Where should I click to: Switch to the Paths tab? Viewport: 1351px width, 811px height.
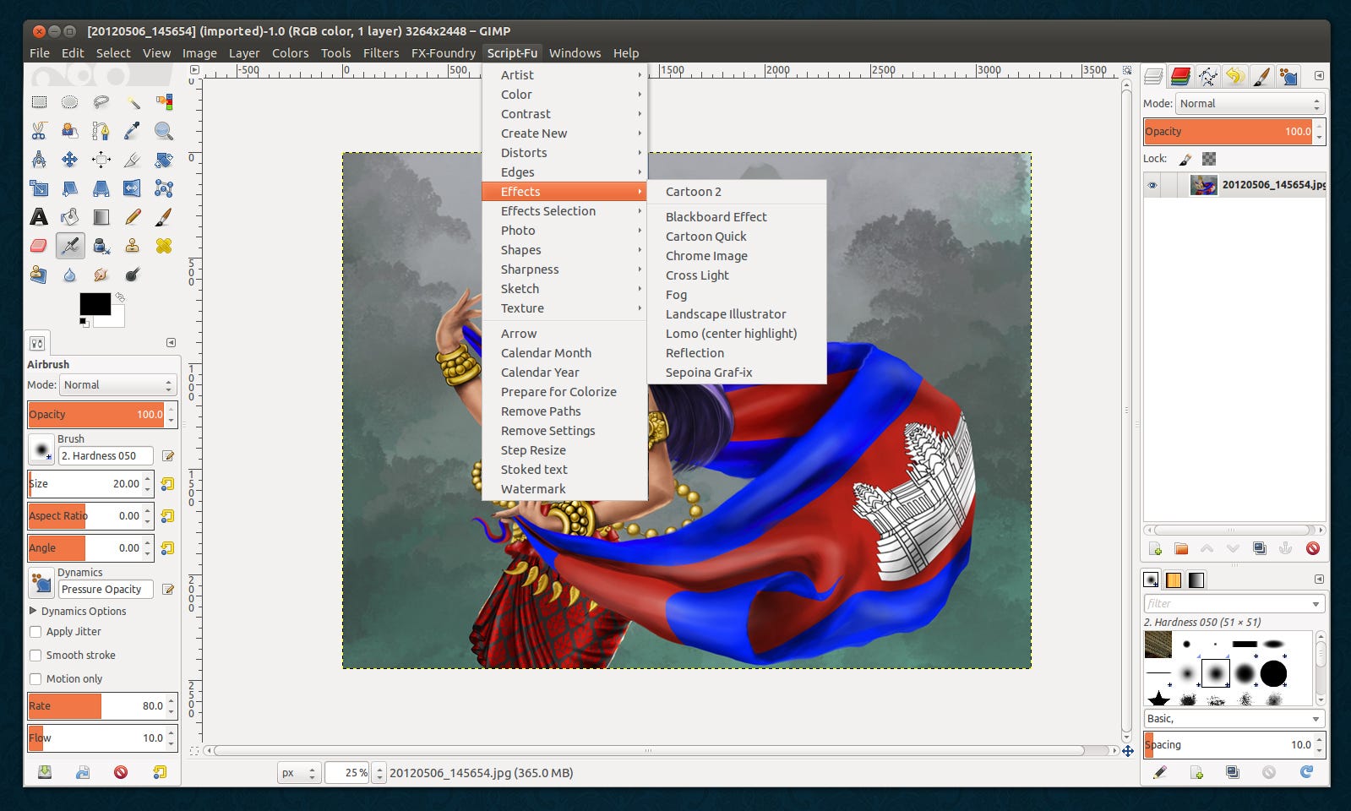(x=1207, y=77)
